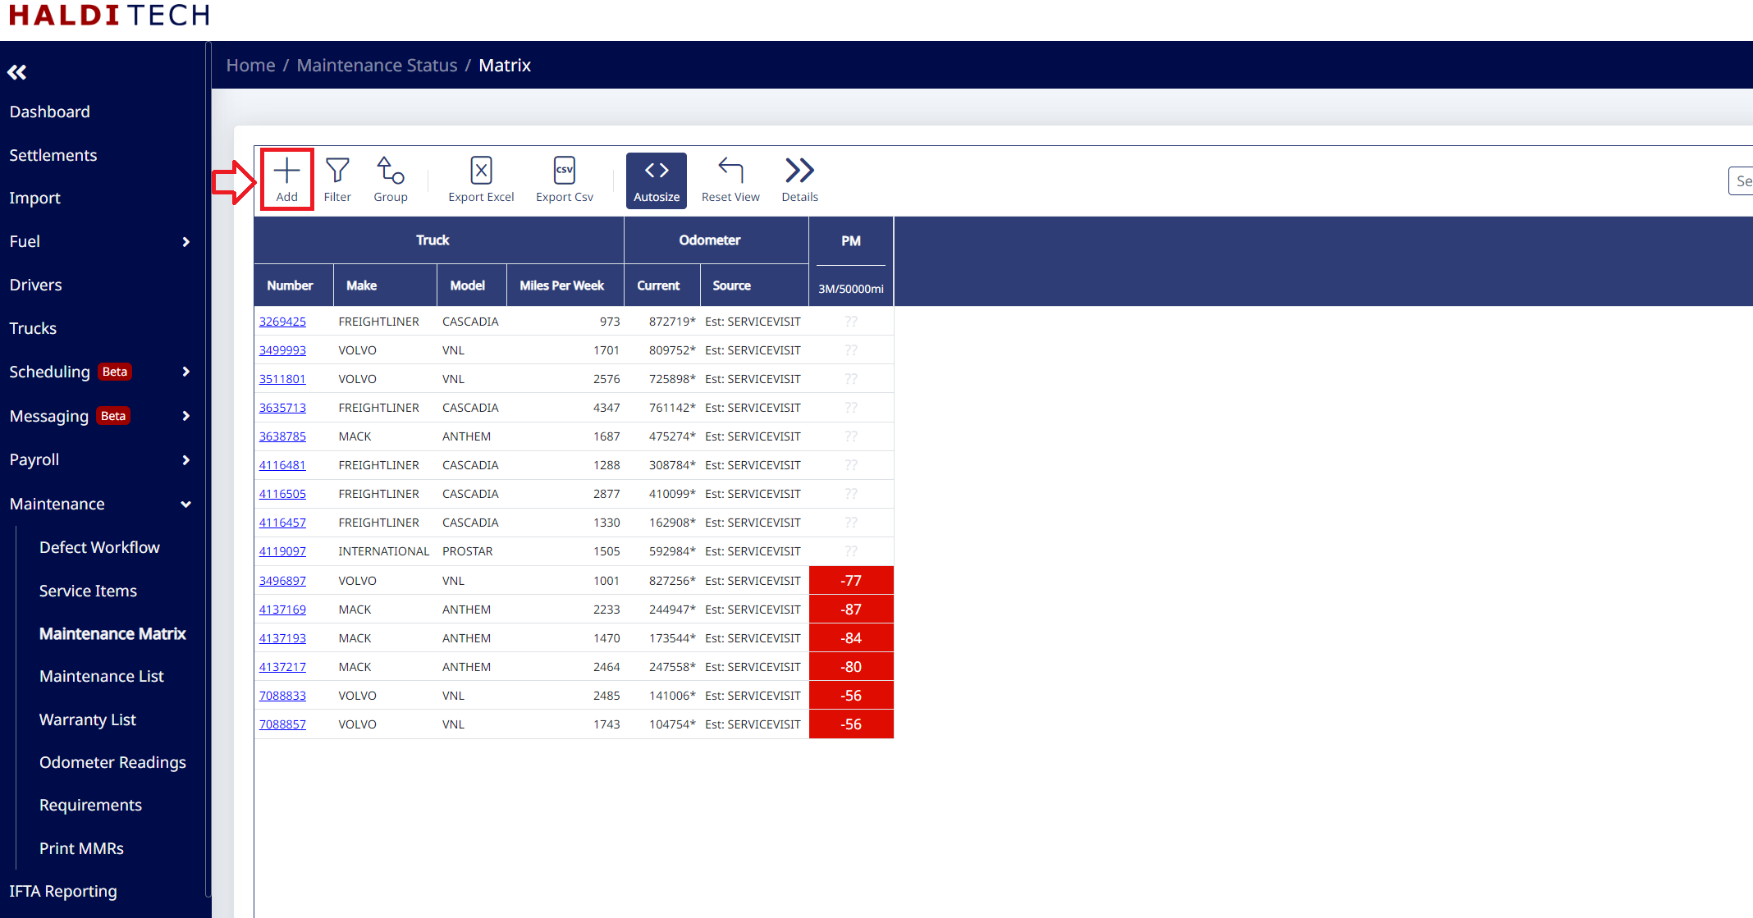The width and height of the screenshot is (1753, 918).
Task: Click red PM cell showing -77
Action: tap(851, 581)
